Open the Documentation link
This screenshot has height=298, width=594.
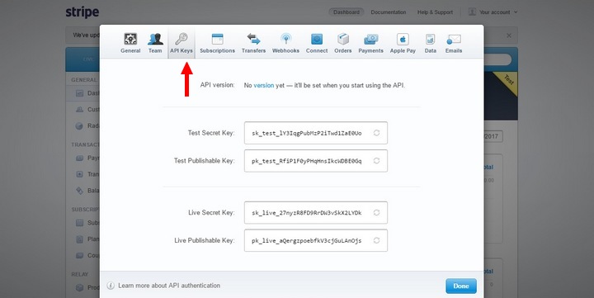pos(389,12)
